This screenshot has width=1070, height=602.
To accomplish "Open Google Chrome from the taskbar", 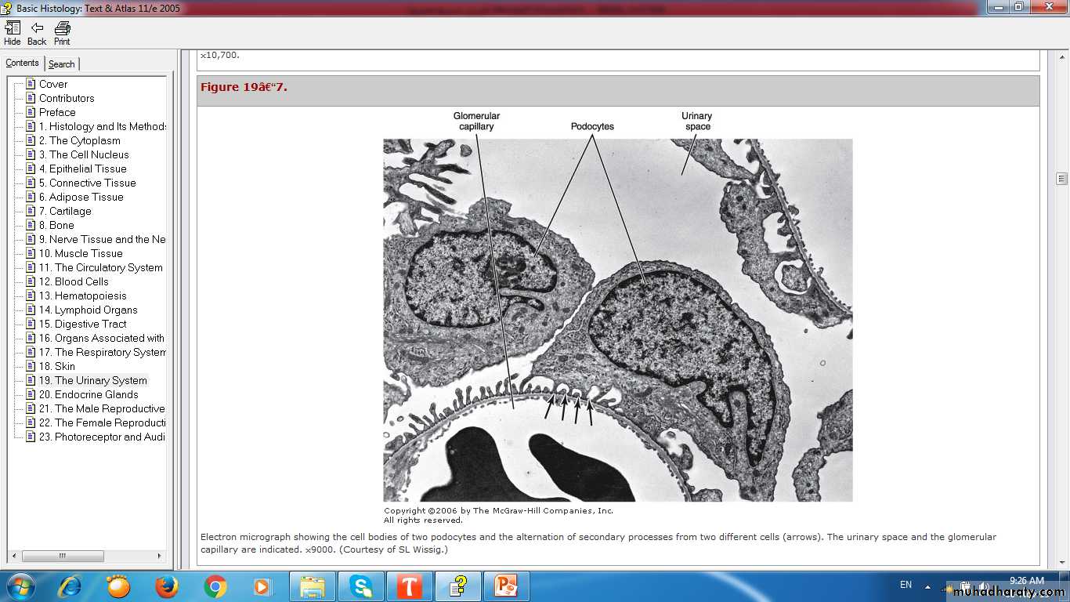I will tap(215, 586).
